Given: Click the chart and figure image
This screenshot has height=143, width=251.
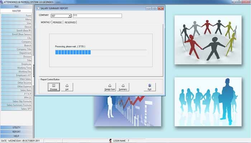Looking at the screenshot, I should coord(128,111).
